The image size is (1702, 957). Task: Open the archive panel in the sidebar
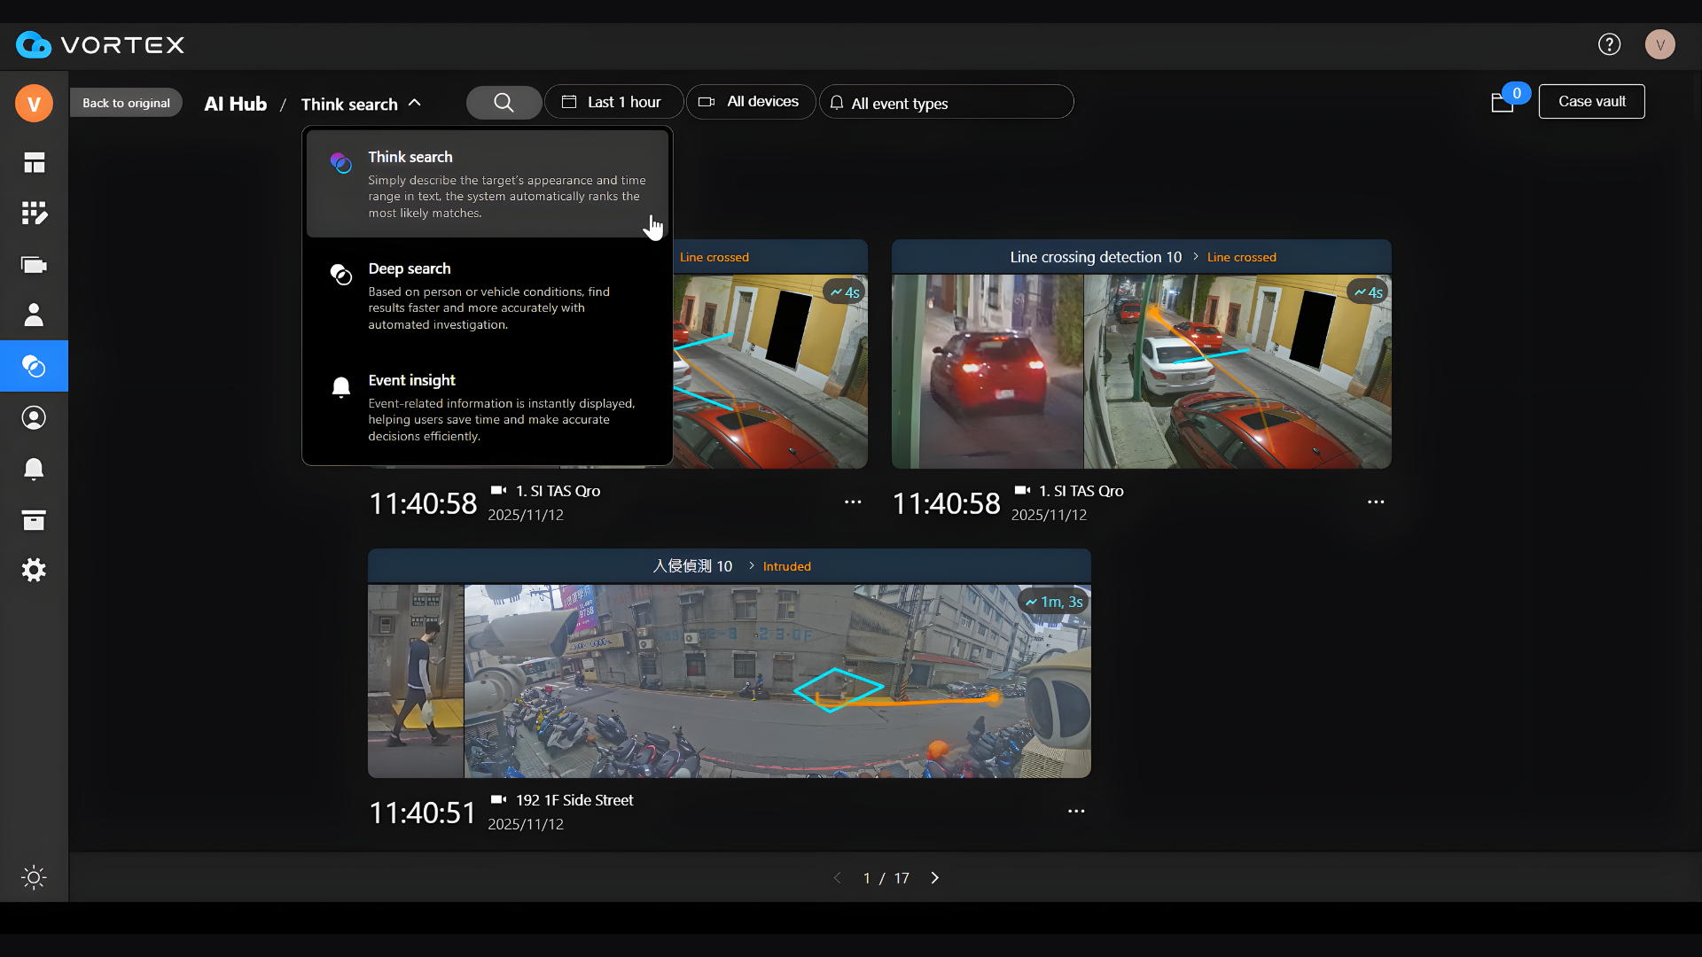tap(34, 520)
